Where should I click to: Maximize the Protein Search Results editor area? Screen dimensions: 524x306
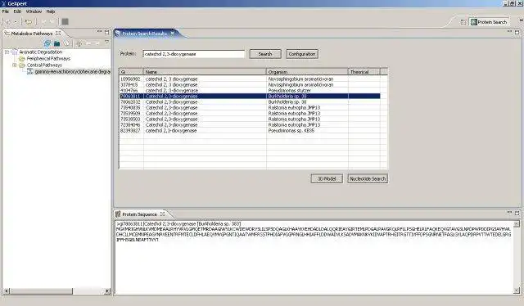coord(517,32)
